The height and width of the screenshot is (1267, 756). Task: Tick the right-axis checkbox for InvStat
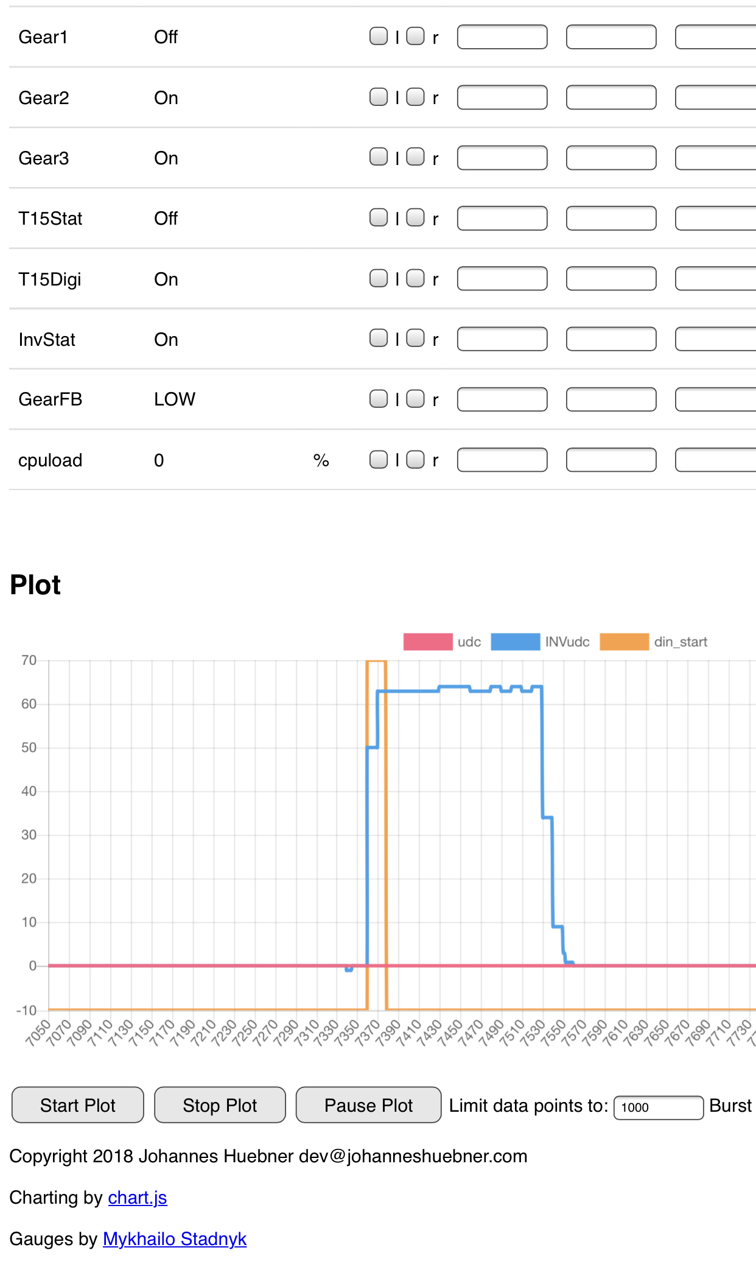pos(415,339)
